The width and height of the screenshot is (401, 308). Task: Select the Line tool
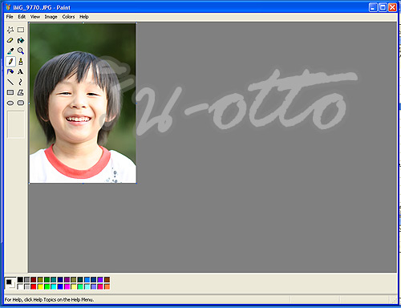[10, 82]
